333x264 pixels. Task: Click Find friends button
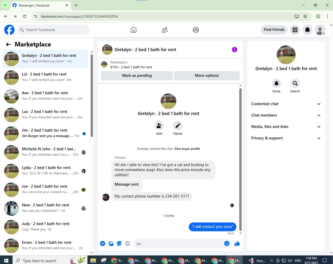[274, 30]
